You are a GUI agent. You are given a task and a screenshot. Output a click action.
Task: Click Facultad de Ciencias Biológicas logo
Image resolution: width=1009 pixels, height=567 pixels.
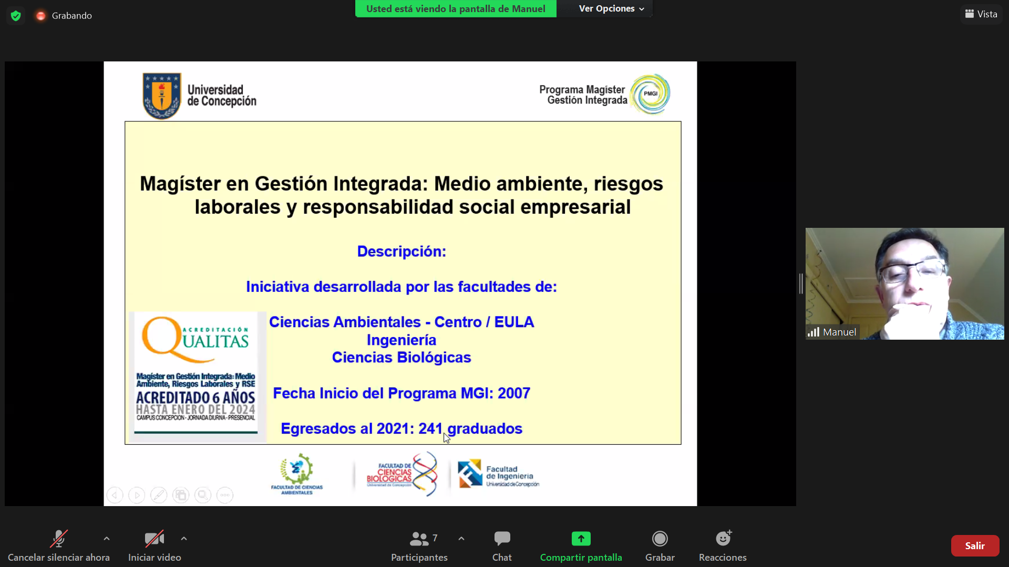click(x=402, y=474)
